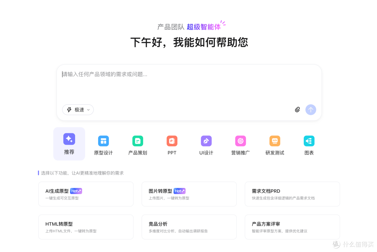Switch to the UI设计 tab label
This screenshot has height=252, width=377.
(x=206, y=153)
